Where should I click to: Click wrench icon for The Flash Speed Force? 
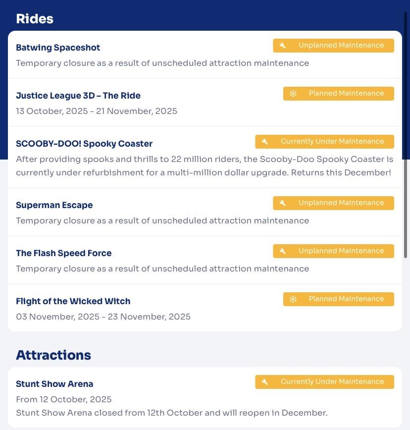point(283,251)
